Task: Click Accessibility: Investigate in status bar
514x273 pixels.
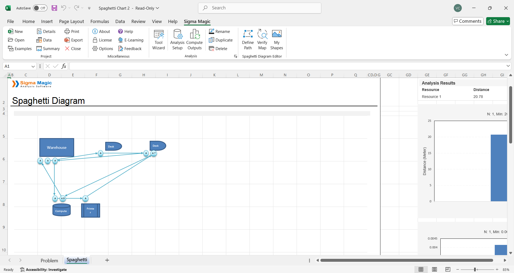Action: (x=43, y=270)
